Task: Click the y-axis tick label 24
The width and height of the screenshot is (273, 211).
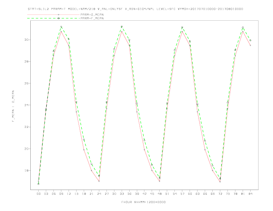Action: pyautogui.click(x=26, y=105)
